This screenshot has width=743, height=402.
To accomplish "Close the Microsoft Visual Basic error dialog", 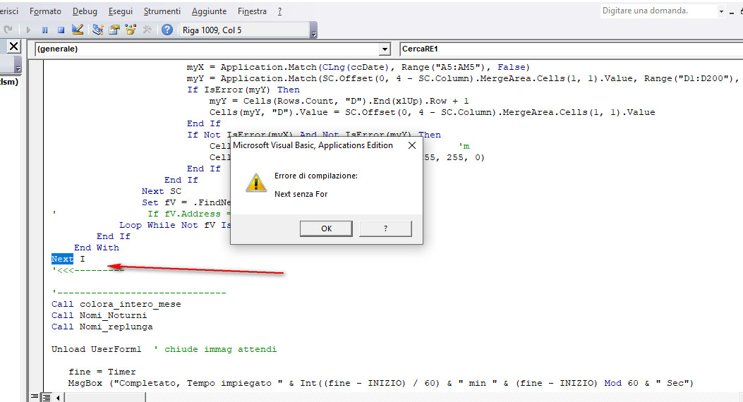I will click(412, 145).
